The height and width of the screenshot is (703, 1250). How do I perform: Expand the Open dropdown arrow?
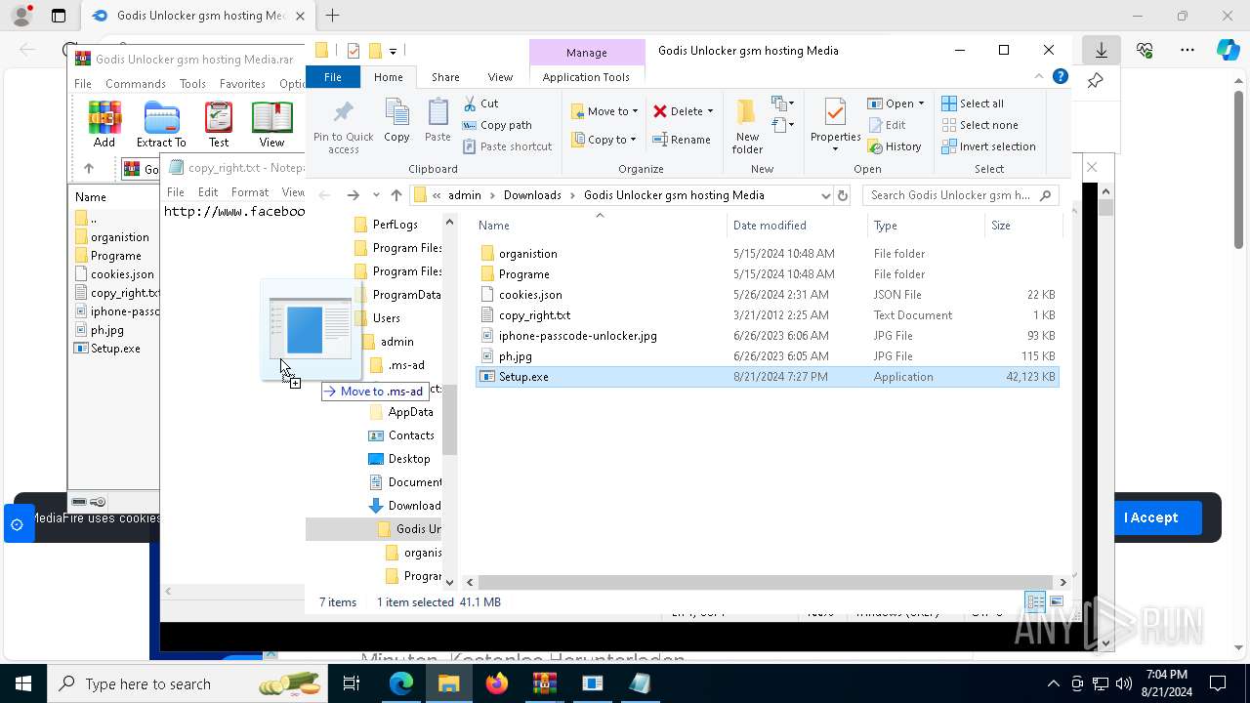(x=921, y=103)
